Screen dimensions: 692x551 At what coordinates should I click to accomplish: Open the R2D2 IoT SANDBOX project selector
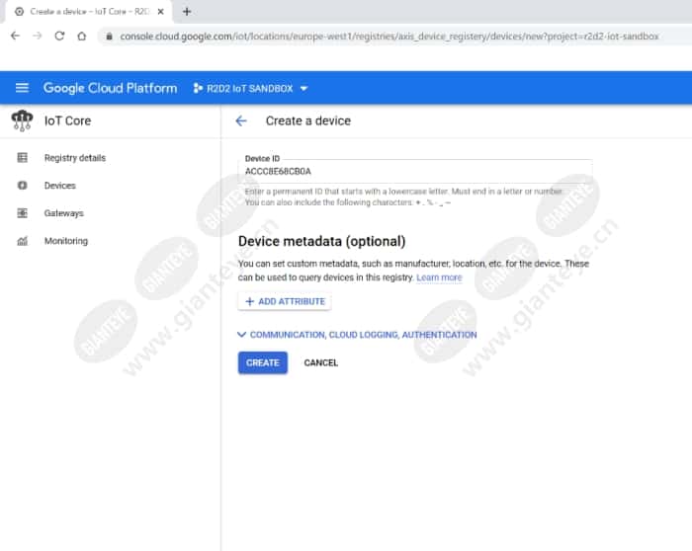coord(250,89)
